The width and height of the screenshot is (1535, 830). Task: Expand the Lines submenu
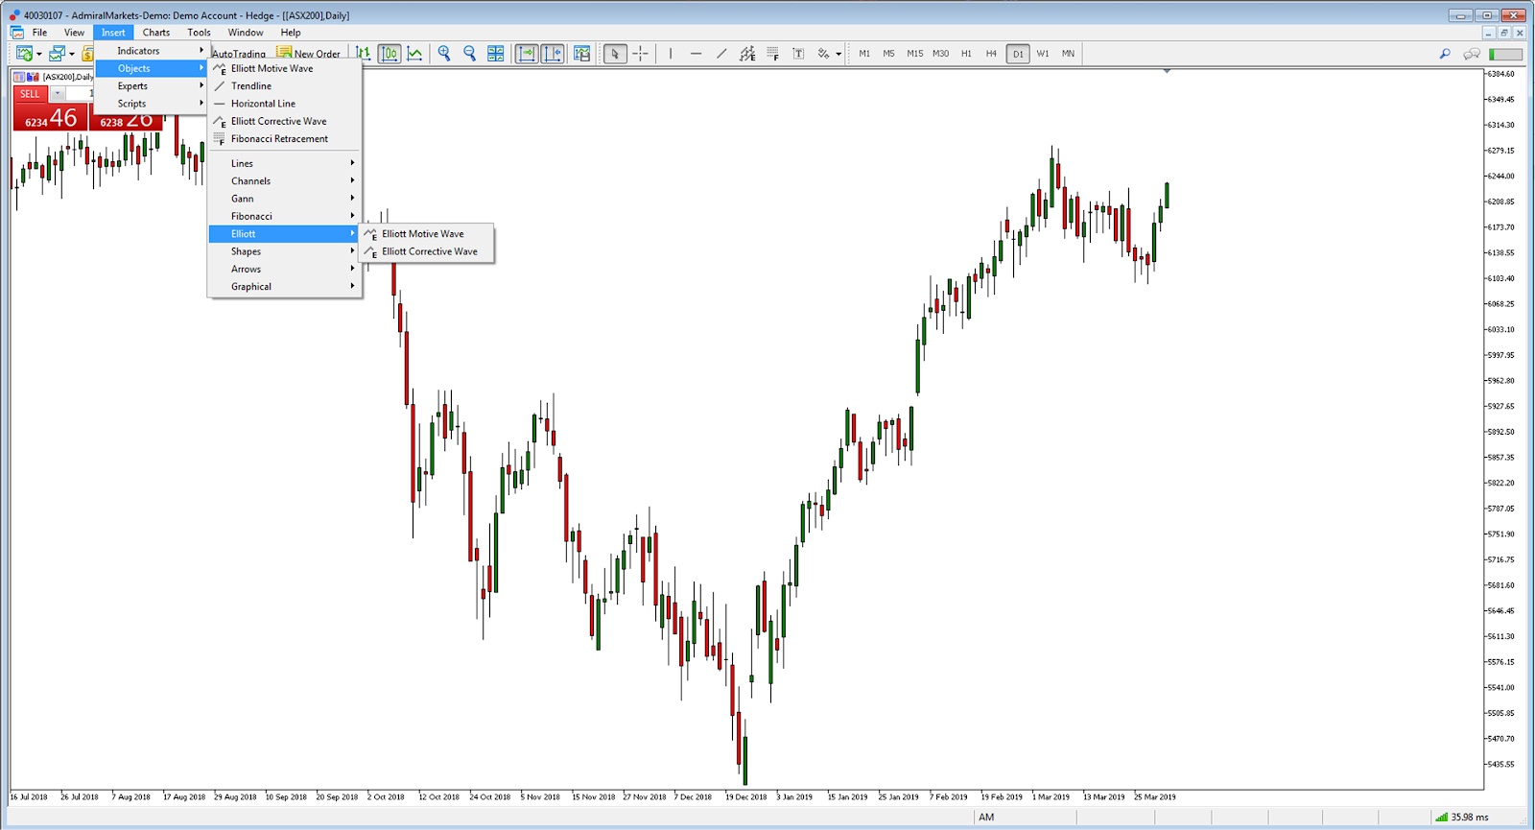(x=285, y=163)
